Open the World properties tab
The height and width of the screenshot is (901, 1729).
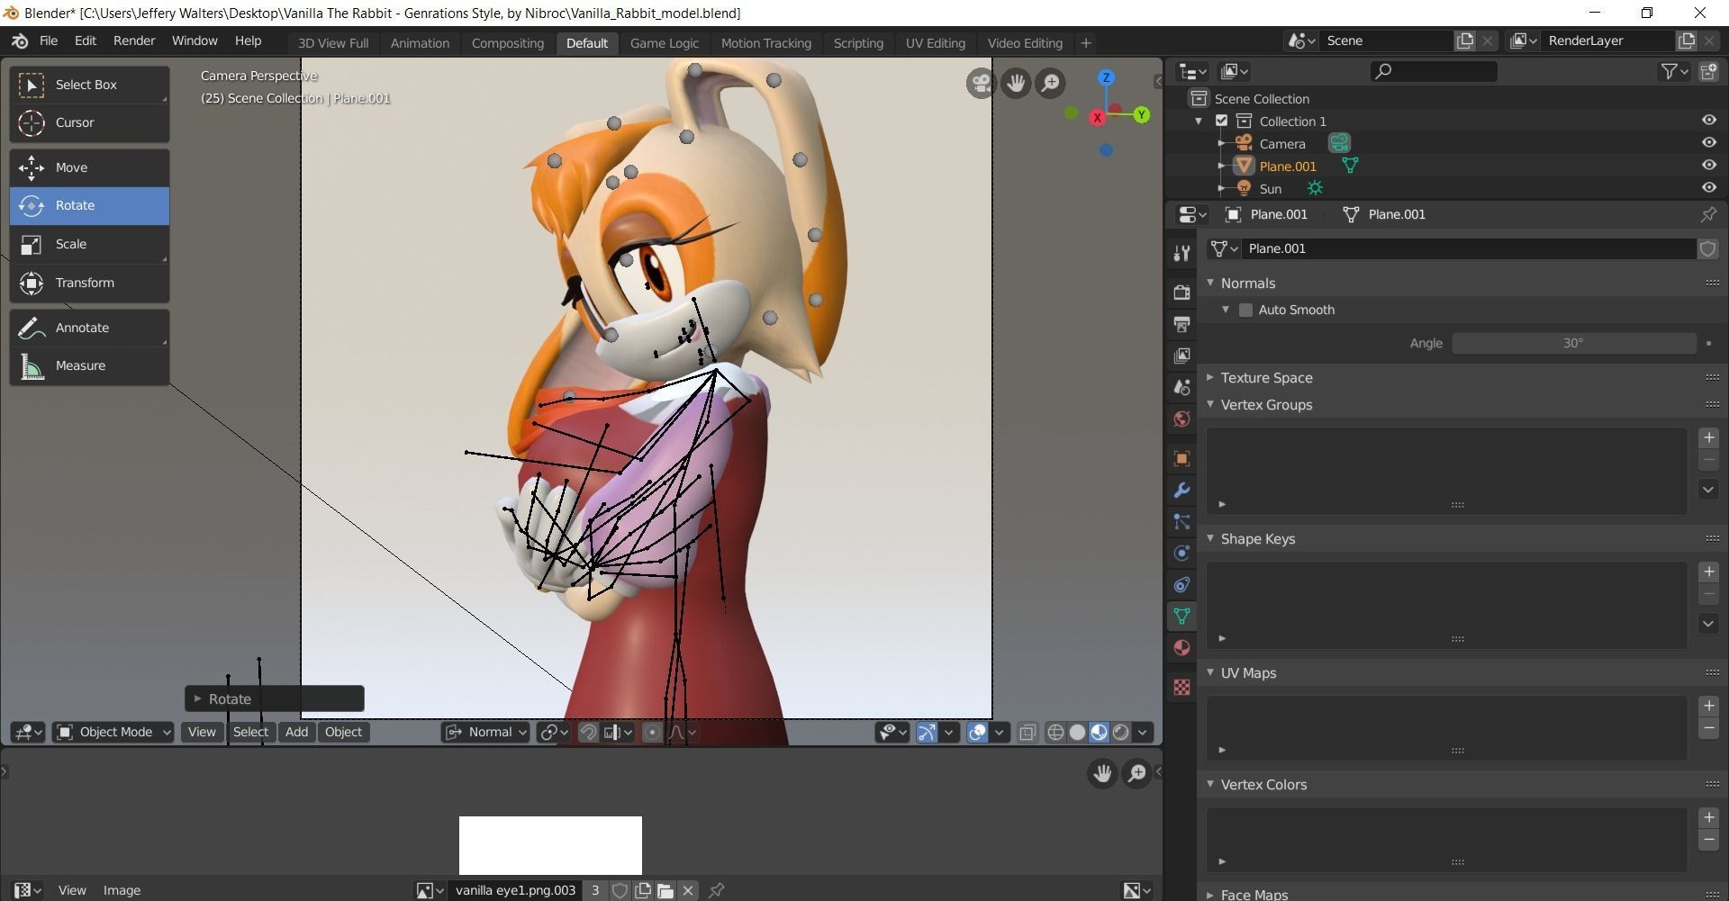point(1181,419)
